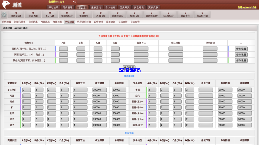The image size is (259, 145).
Task: Click 单注限额 field for 1-5单码 row
Action: (x=100, y=90)
